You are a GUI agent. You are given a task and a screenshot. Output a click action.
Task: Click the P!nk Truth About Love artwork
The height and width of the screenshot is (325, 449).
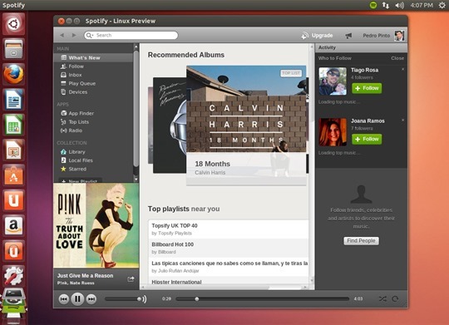click(x=96, y=225)
